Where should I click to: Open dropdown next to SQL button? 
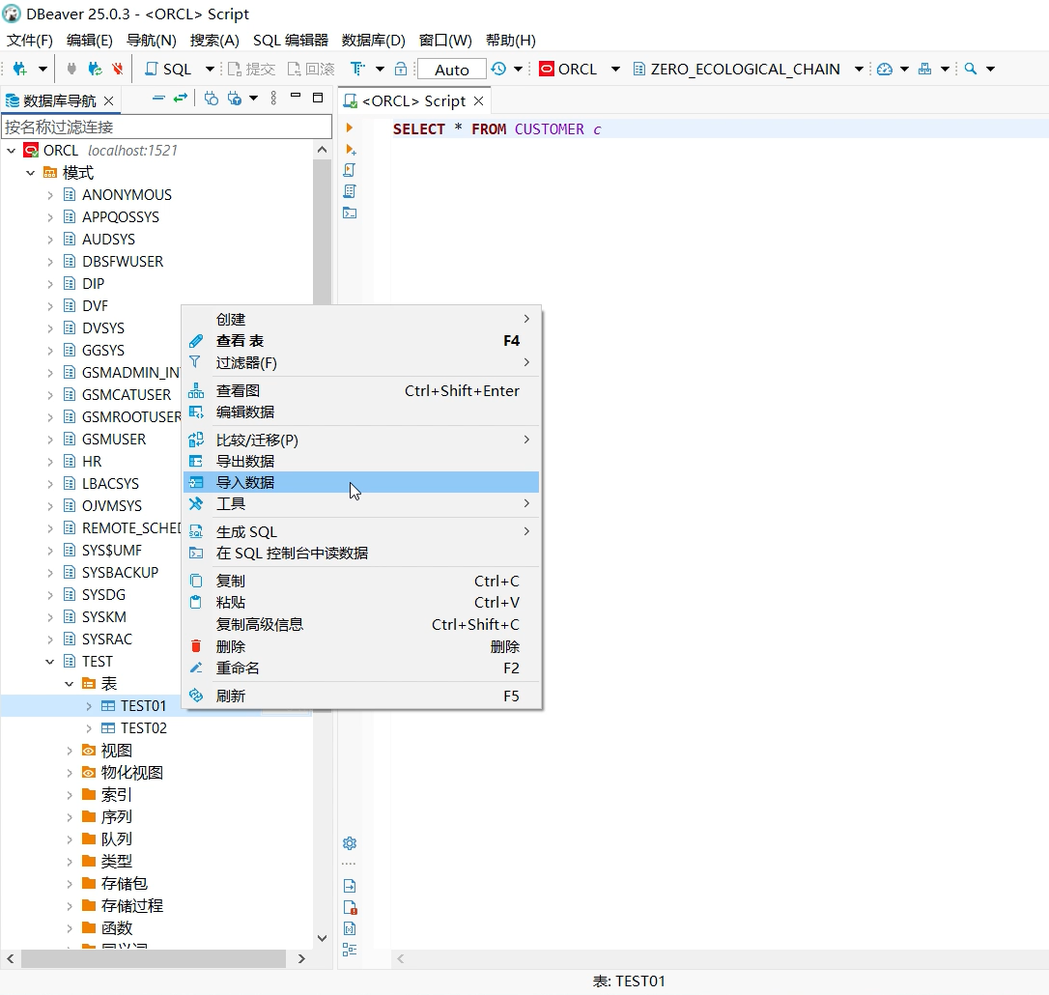[x=210, y=69]
